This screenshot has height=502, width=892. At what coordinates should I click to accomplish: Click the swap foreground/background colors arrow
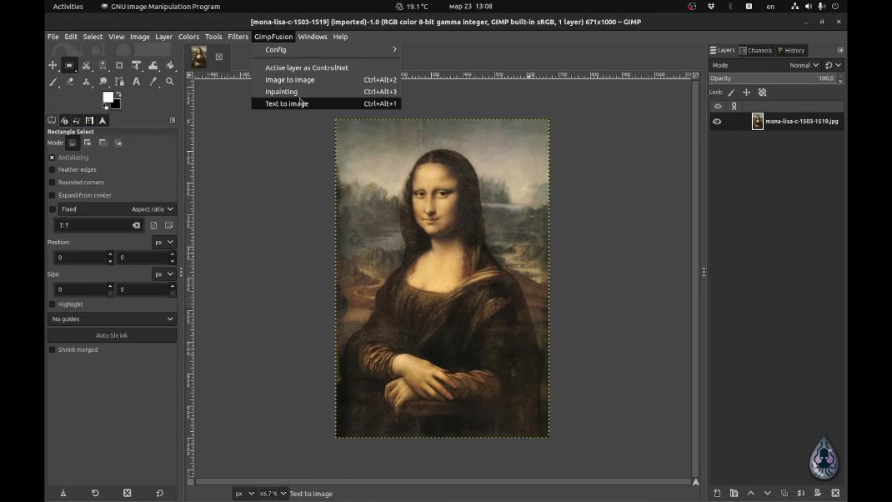118,94
